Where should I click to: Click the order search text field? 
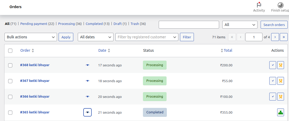coord(189,25)
